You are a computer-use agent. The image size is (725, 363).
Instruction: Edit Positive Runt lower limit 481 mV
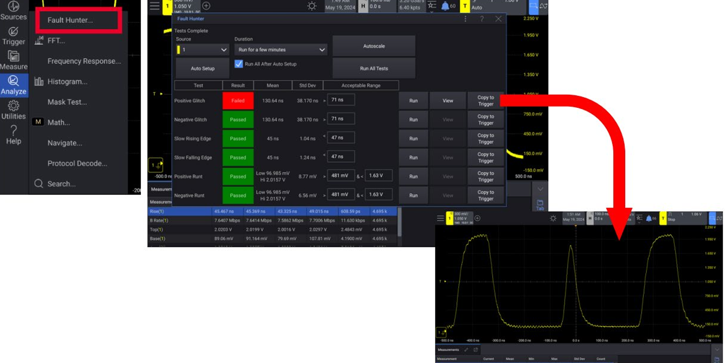coord(341,175)
